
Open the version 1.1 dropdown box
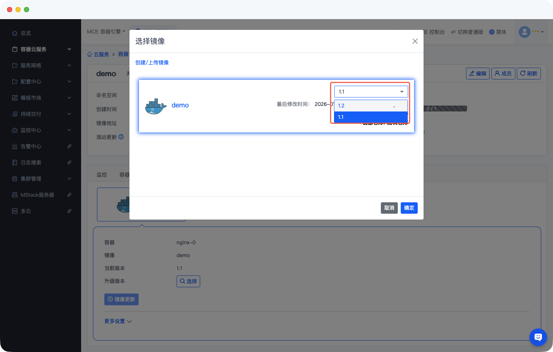coord(371,92)
